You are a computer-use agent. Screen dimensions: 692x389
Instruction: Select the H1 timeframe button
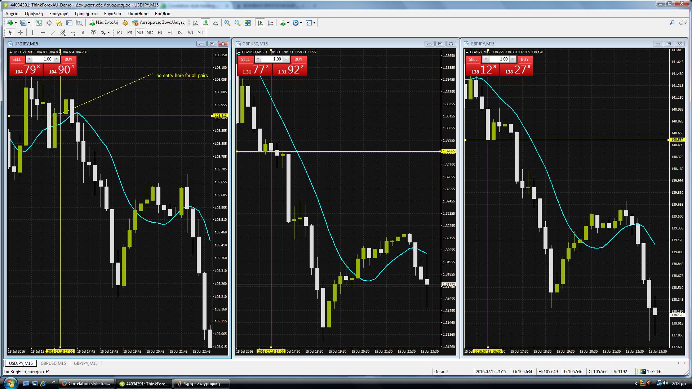(x=160, y=32)
